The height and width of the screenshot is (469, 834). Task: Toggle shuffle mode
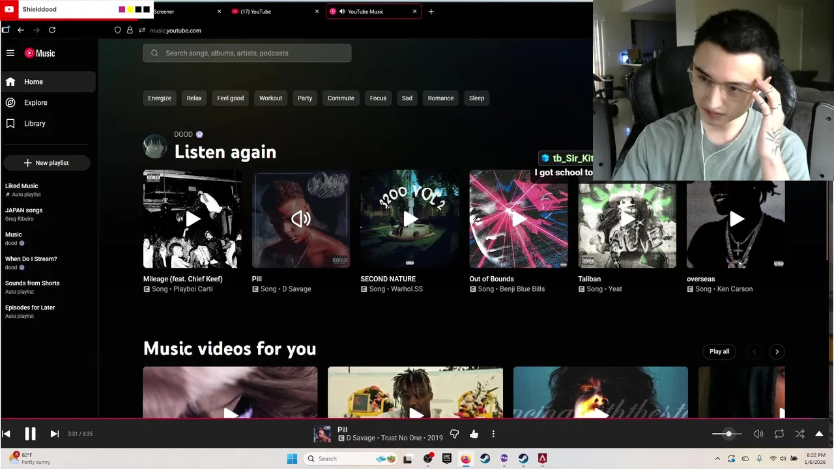point(799,434)
